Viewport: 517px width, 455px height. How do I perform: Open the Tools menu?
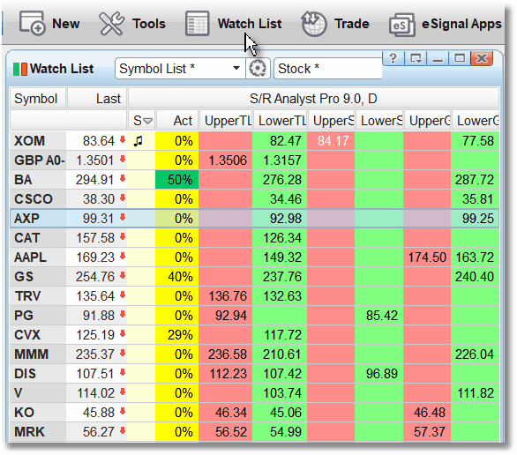[149, 24]
